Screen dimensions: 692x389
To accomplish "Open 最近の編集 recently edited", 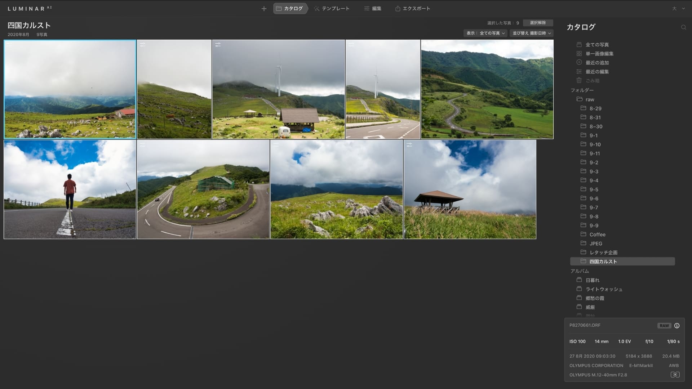I will 597,72.
